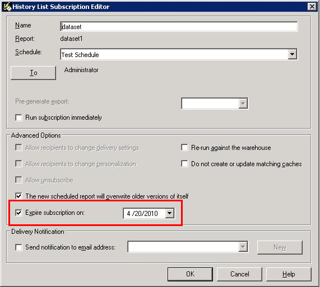Toggle Allow recipients to change personalization
The image size is (320, 287).
(x=19, y=164)
